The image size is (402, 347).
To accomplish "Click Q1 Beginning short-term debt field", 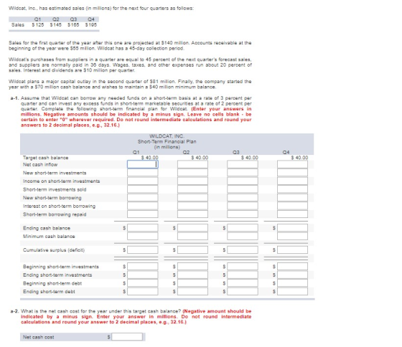I will (x=143, y=283).
